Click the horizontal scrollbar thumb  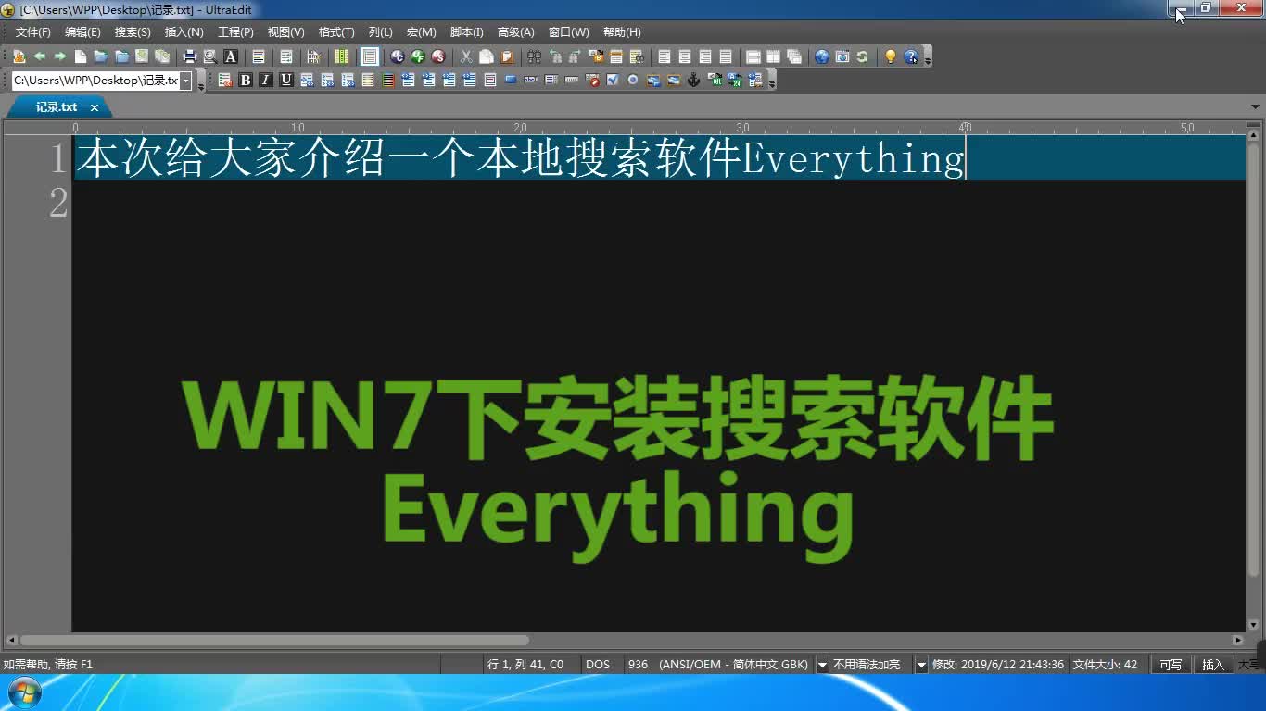coord(274,640)
